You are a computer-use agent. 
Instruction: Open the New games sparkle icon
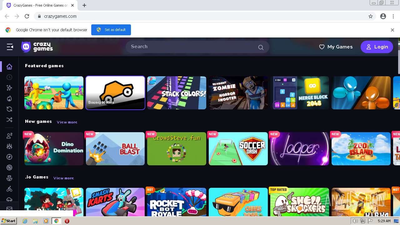point(9,88)
